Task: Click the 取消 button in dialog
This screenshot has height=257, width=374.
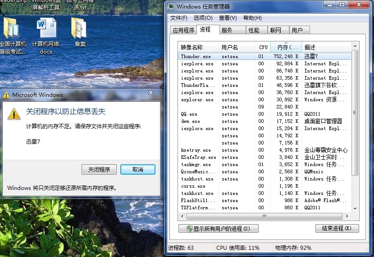Action: [138, 169]
